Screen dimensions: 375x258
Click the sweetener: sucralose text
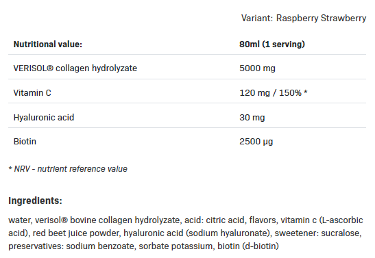point(318,233)
